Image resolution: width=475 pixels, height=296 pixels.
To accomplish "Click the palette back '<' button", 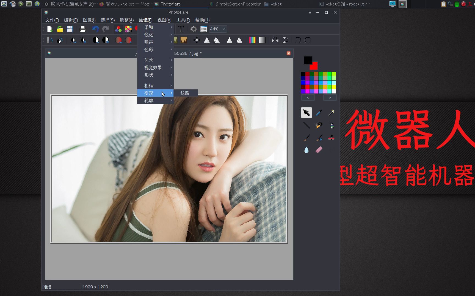I will coord(308,97).
